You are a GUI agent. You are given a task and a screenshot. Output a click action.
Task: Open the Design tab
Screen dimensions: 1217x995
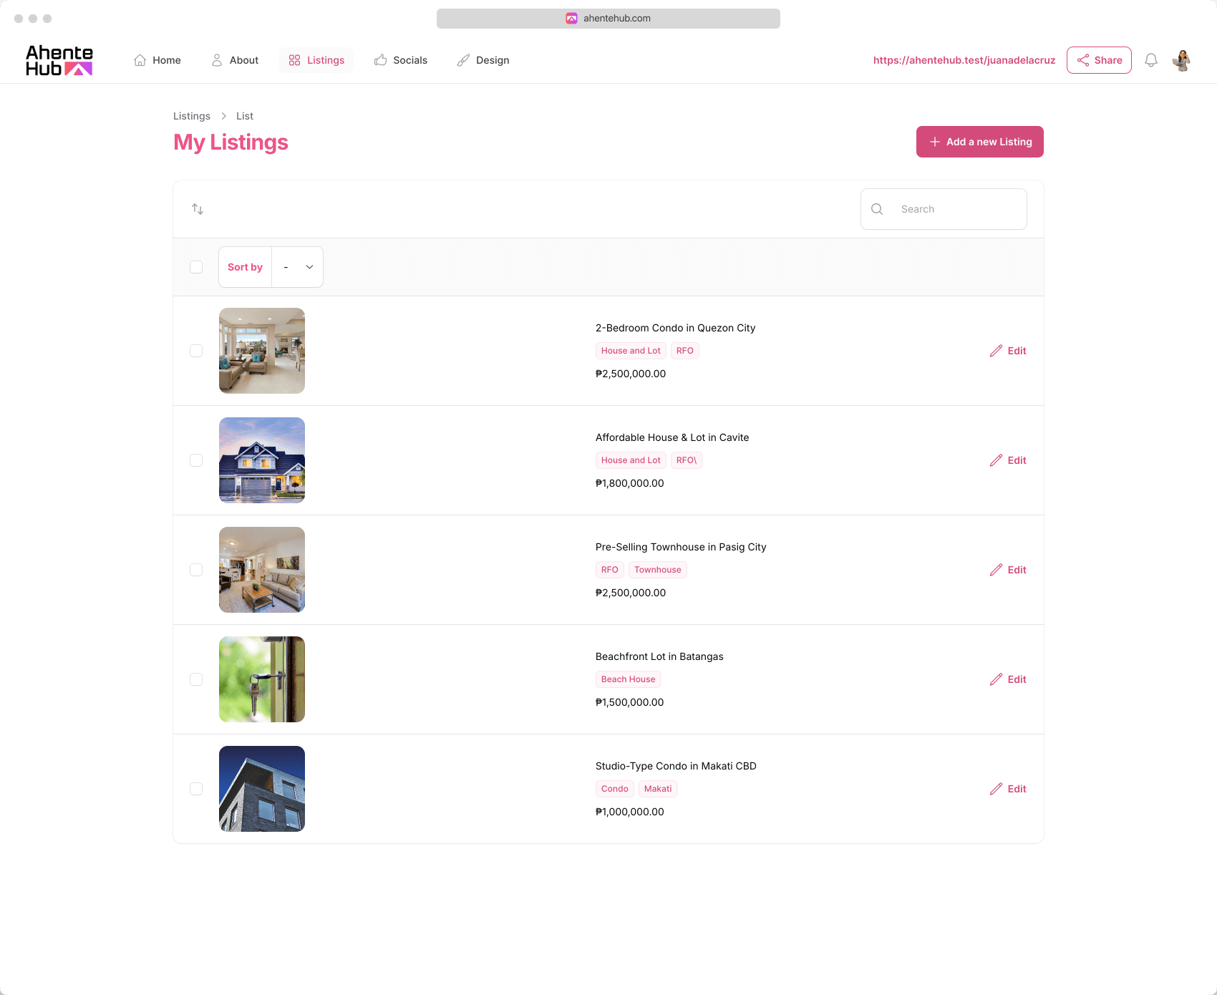click(483, 60)
